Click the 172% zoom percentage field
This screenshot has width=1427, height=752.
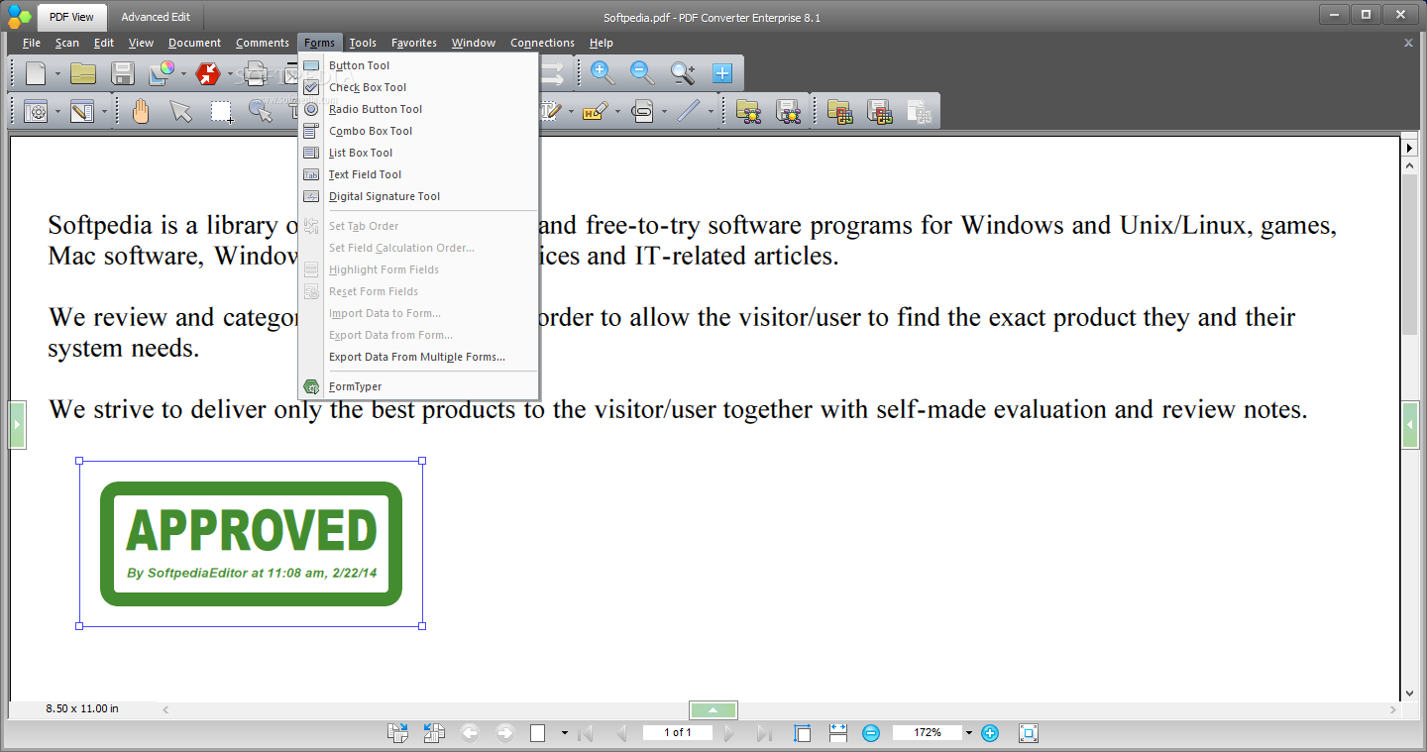click(928, 733)
